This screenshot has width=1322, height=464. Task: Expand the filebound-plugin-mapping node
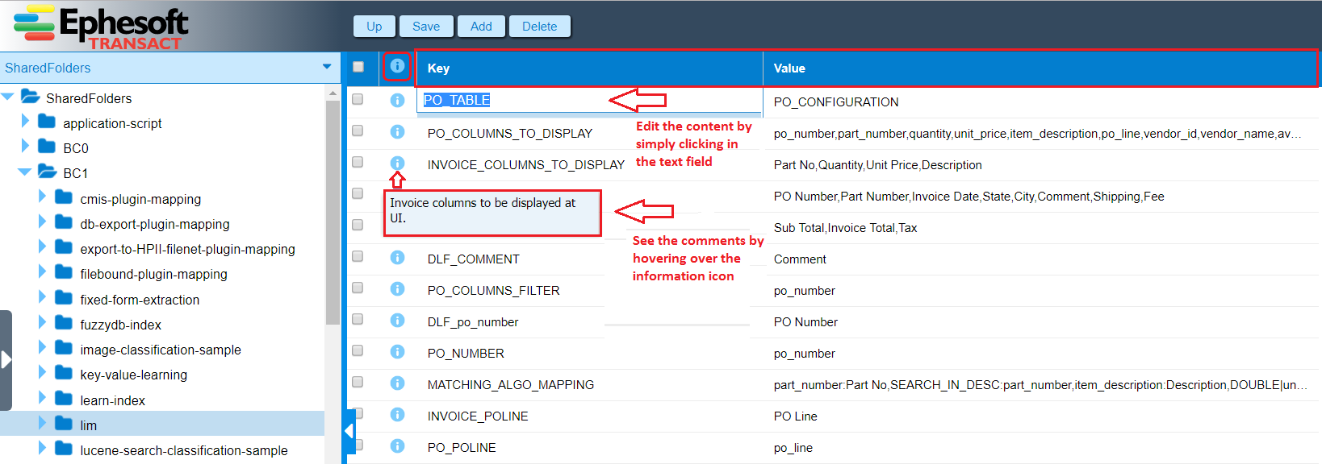pos(42,272)
